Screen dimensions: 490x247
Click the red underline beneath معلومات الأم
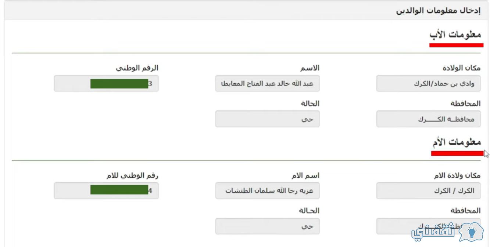click(457, 153)
